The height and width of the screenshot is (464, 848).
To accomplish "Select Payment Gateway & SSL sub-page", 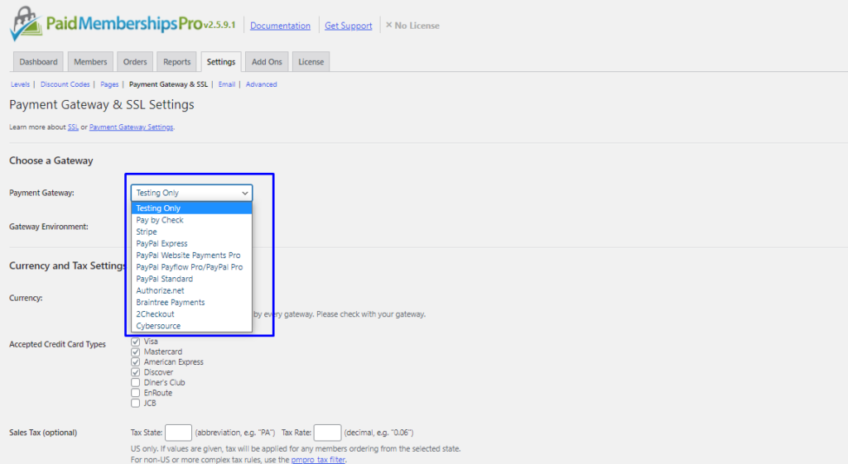I will 168,84.
